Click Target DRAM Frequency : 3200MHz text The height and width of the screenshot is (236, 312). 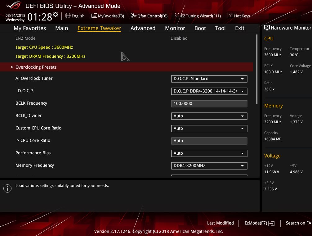point(50,57)
